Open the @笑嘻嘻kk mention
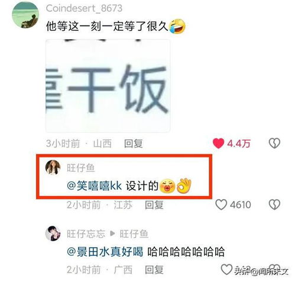295x282 pixels. coord(94,186)
